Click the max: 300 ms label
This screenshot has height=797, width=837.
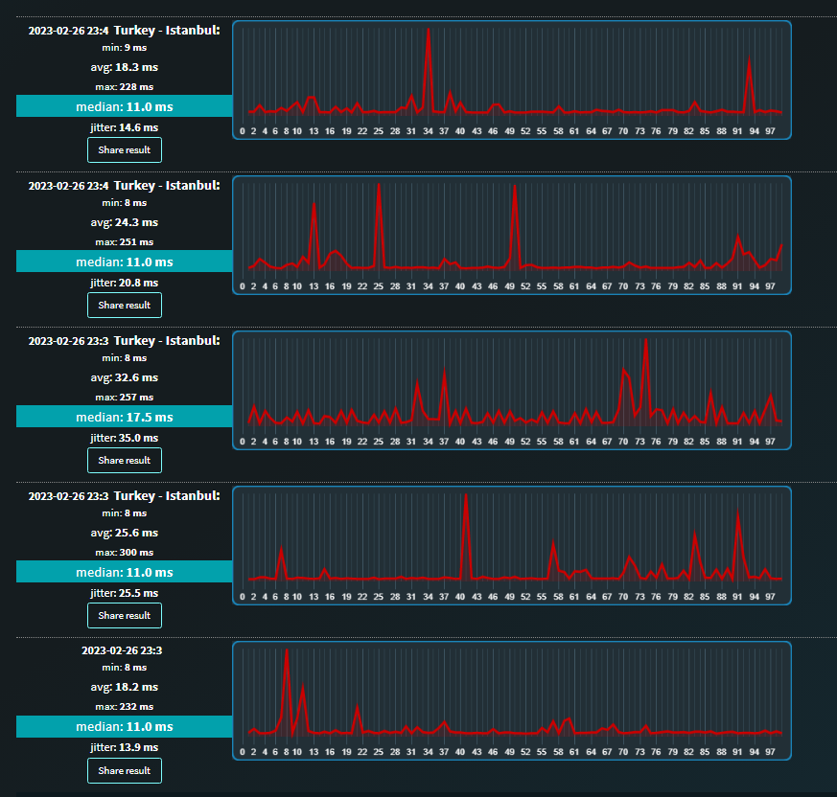point(125,552)
